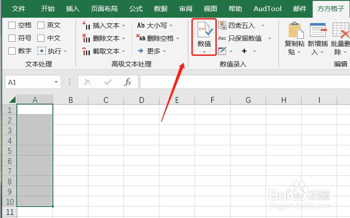Click the 插入文本 icon

click(x=86, y=25)
